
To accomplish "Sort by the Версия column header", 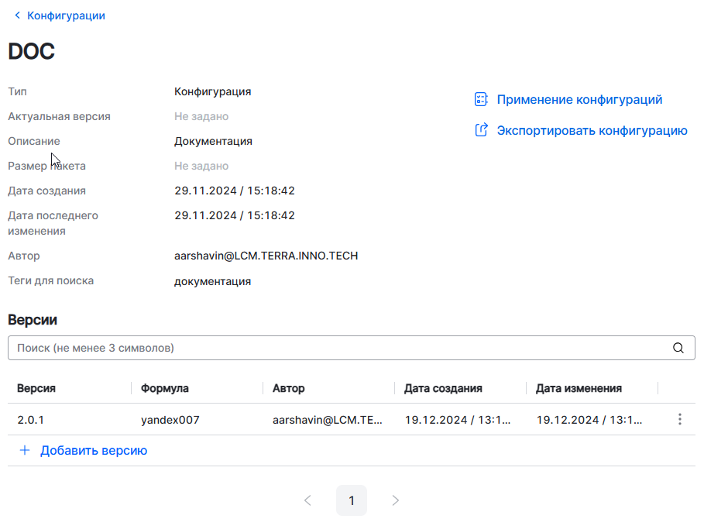I will [36, 388].
